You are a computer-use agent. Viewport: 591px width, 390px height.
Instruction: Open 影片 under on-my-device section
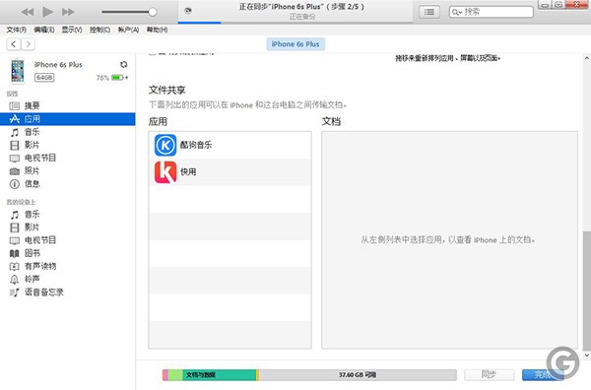click(x=67, y=227)
